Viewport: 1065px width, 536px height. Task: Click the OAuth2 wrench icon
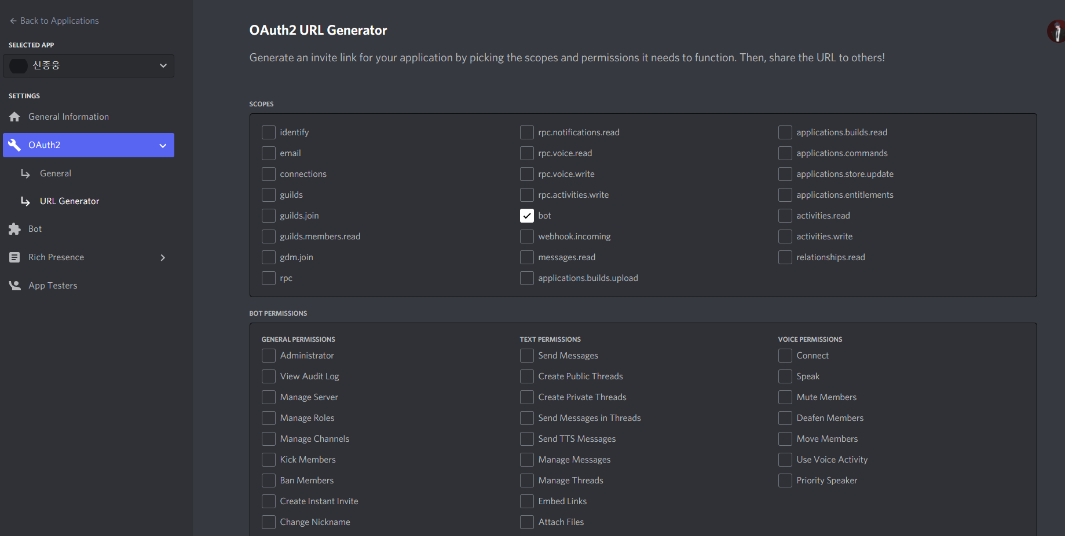pyautogui.click(x=14, y=145)
